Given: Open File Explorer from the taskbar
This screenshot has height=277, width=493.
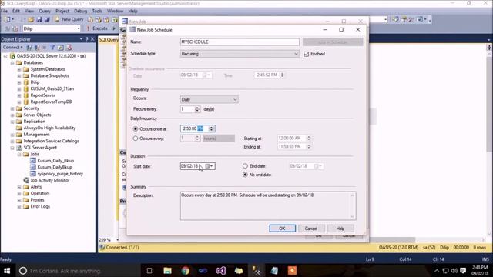Looking at the screenshot, I should coord(168,270).
